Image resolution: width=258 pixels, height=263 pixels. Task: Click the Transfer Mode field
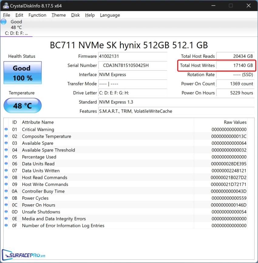click(x=133, y=84)
